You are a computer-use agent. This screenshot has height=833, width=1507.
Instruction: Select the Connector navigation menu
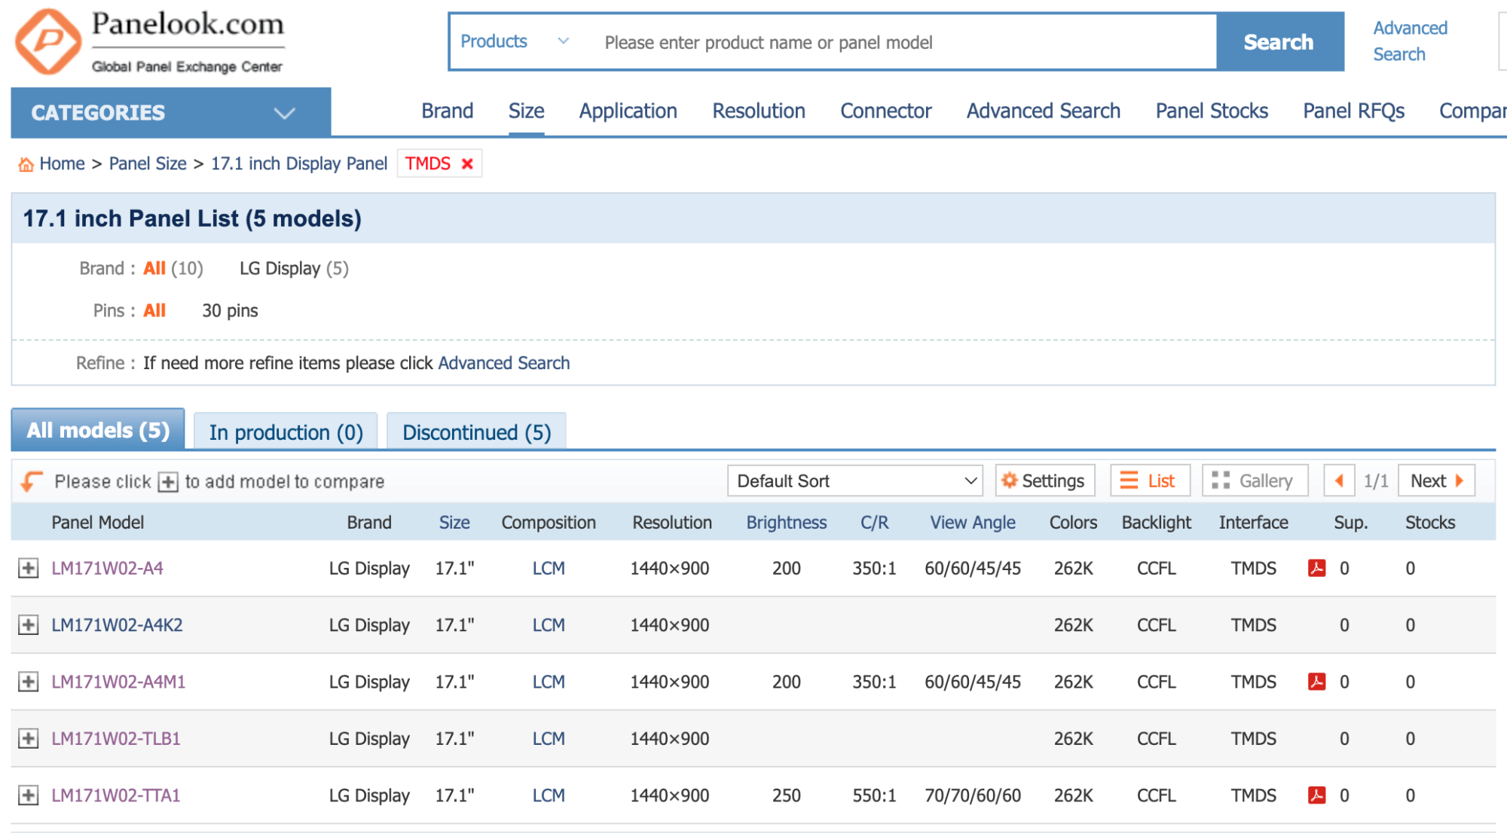coord(886,111)
